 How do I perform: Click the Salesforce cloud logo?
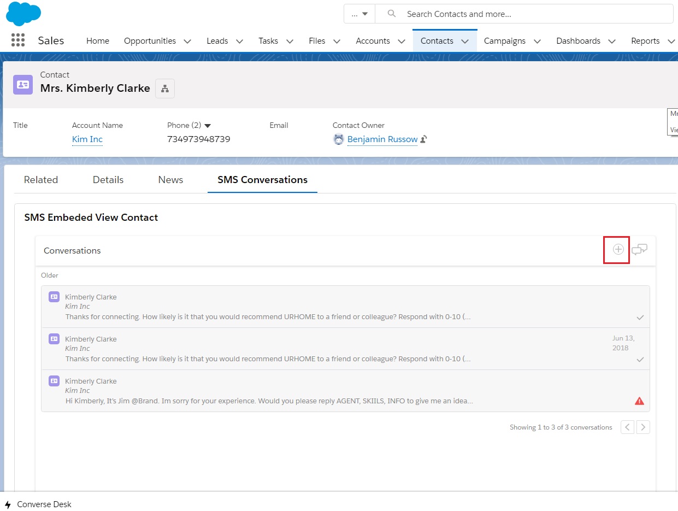(x=23, y=14)
